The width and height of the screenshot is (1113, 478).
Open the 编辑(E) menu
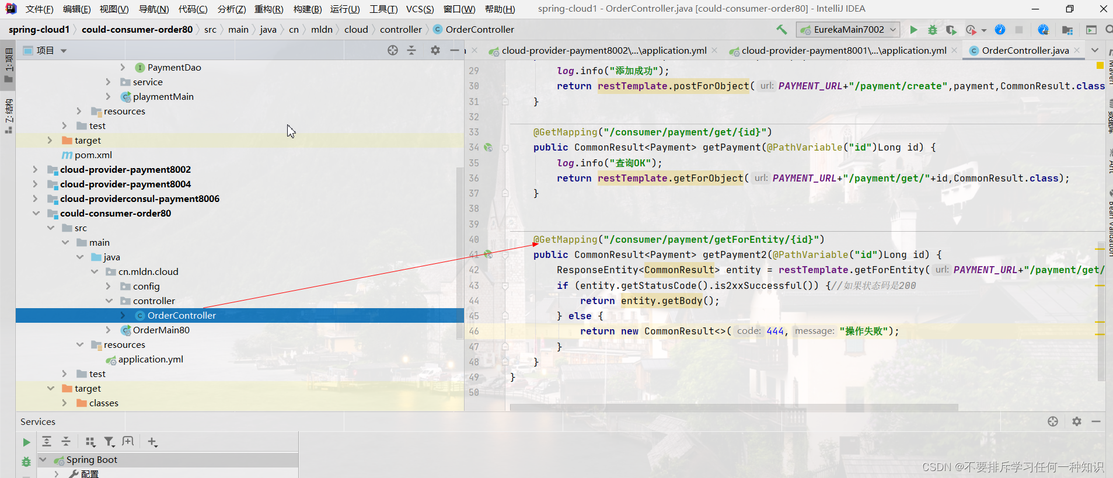point(76,9)
